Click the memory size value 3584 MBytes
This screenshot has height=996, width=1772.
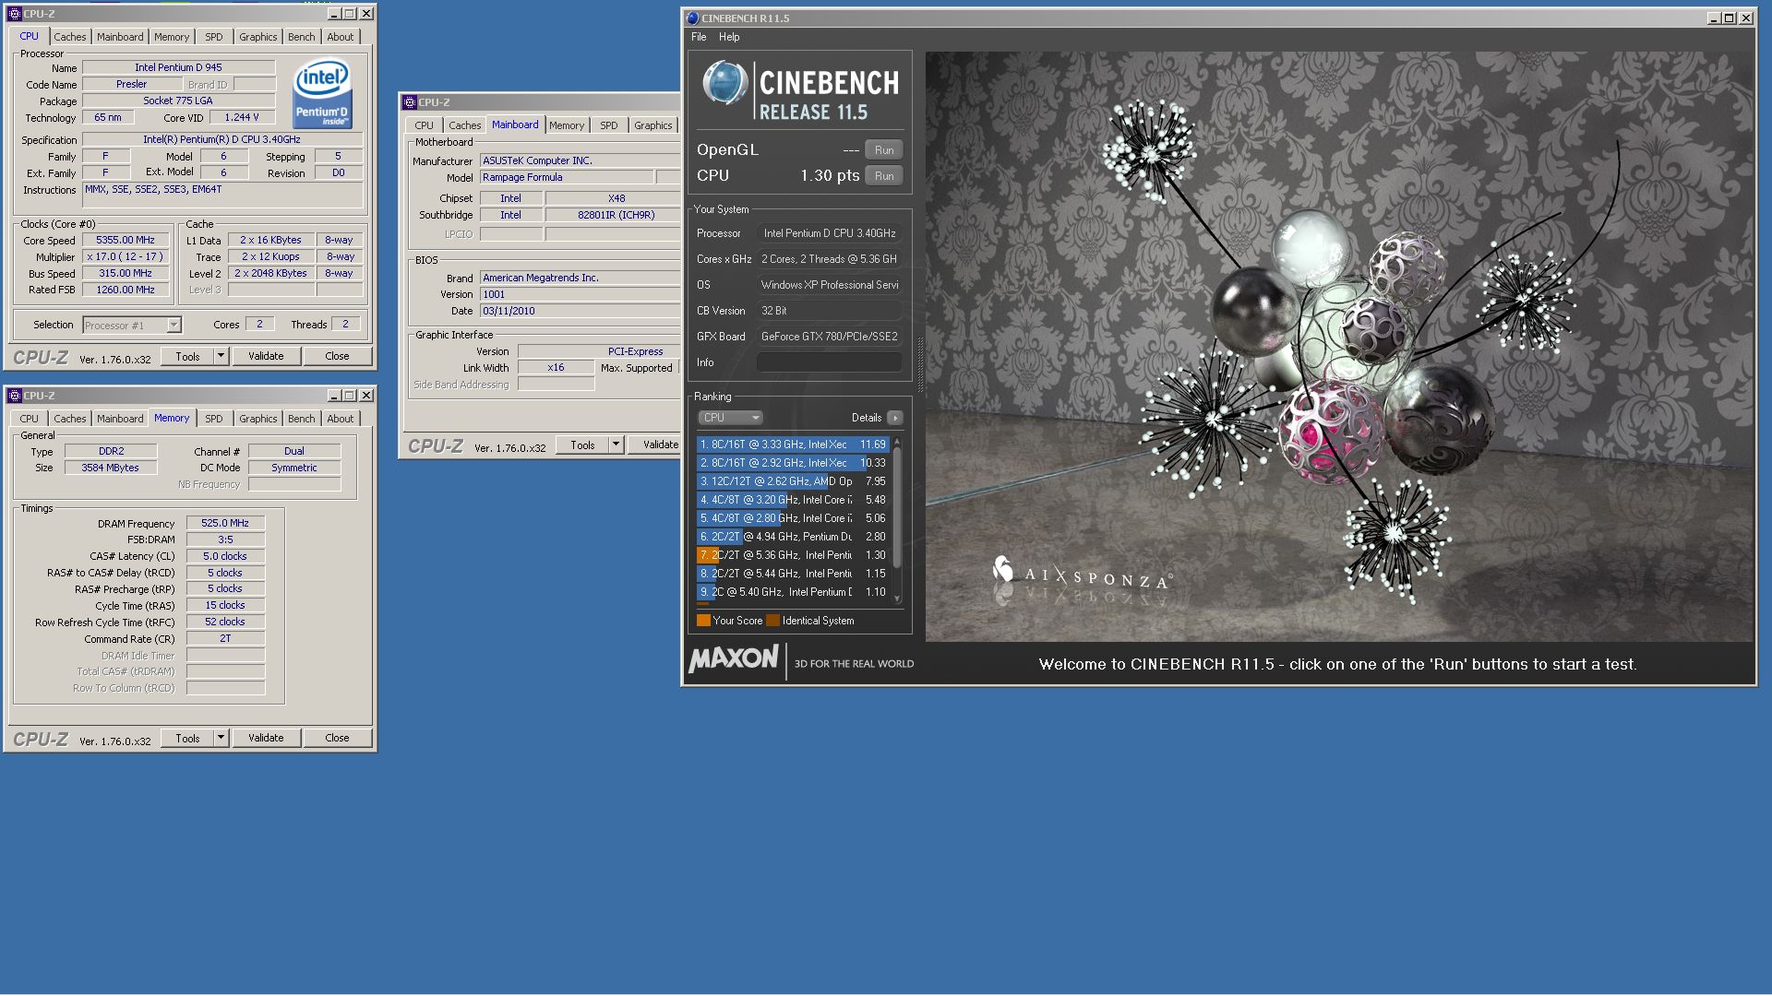pyautogui.click(x=110, y=468)
